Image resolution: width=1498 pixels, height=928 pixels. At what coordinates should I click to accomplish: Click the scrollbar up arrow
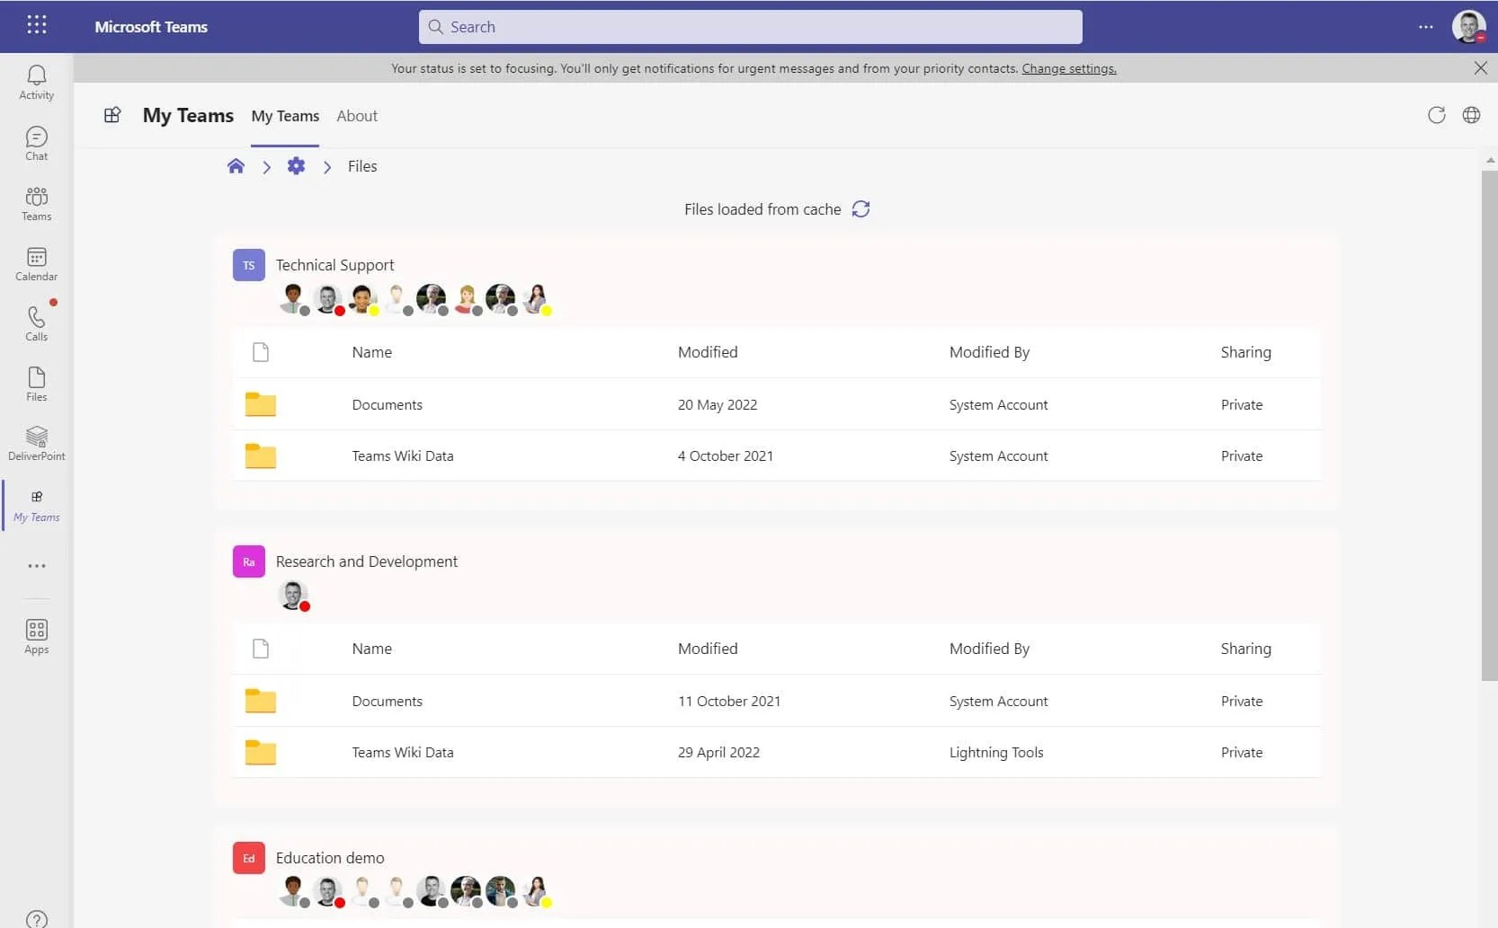tap(1490, 160)
